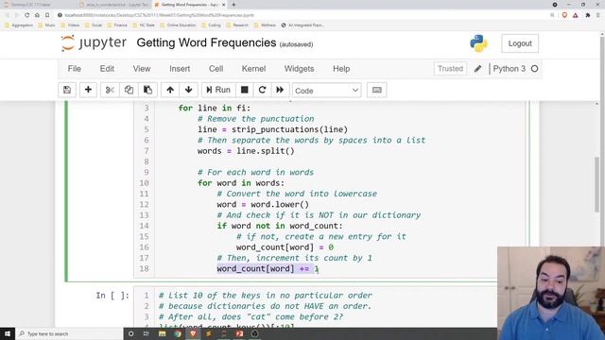Reload the page in the browser
Image resolution: width=605 pixels, height=340 pixels.
[x=26, y=15]
